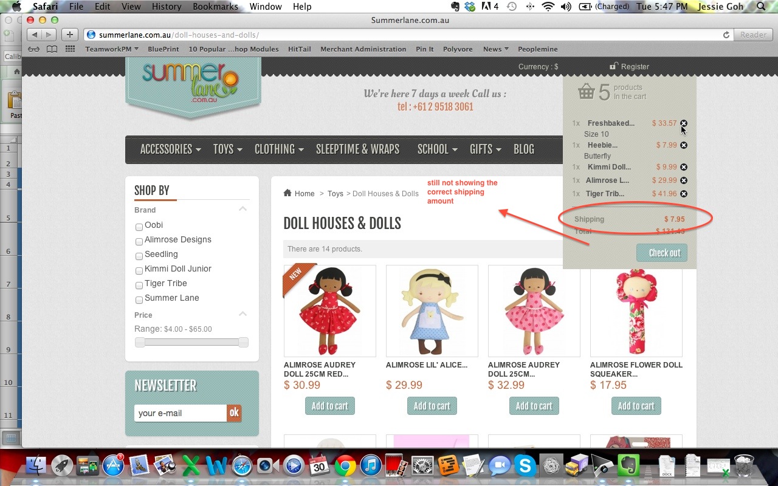The width and height of the screenshot is (778, 486).
Task: Open Finder from the dock
Action: [37, 466]
